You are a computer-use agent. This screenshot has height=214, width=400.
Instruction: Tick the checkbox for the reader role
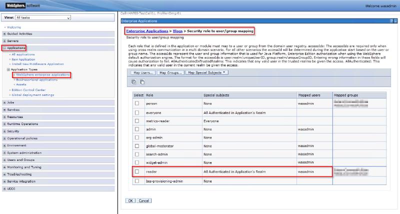[x=137, y=171]
